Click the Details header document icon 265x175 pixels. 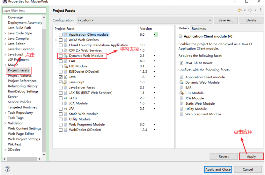tap(180, 36)
